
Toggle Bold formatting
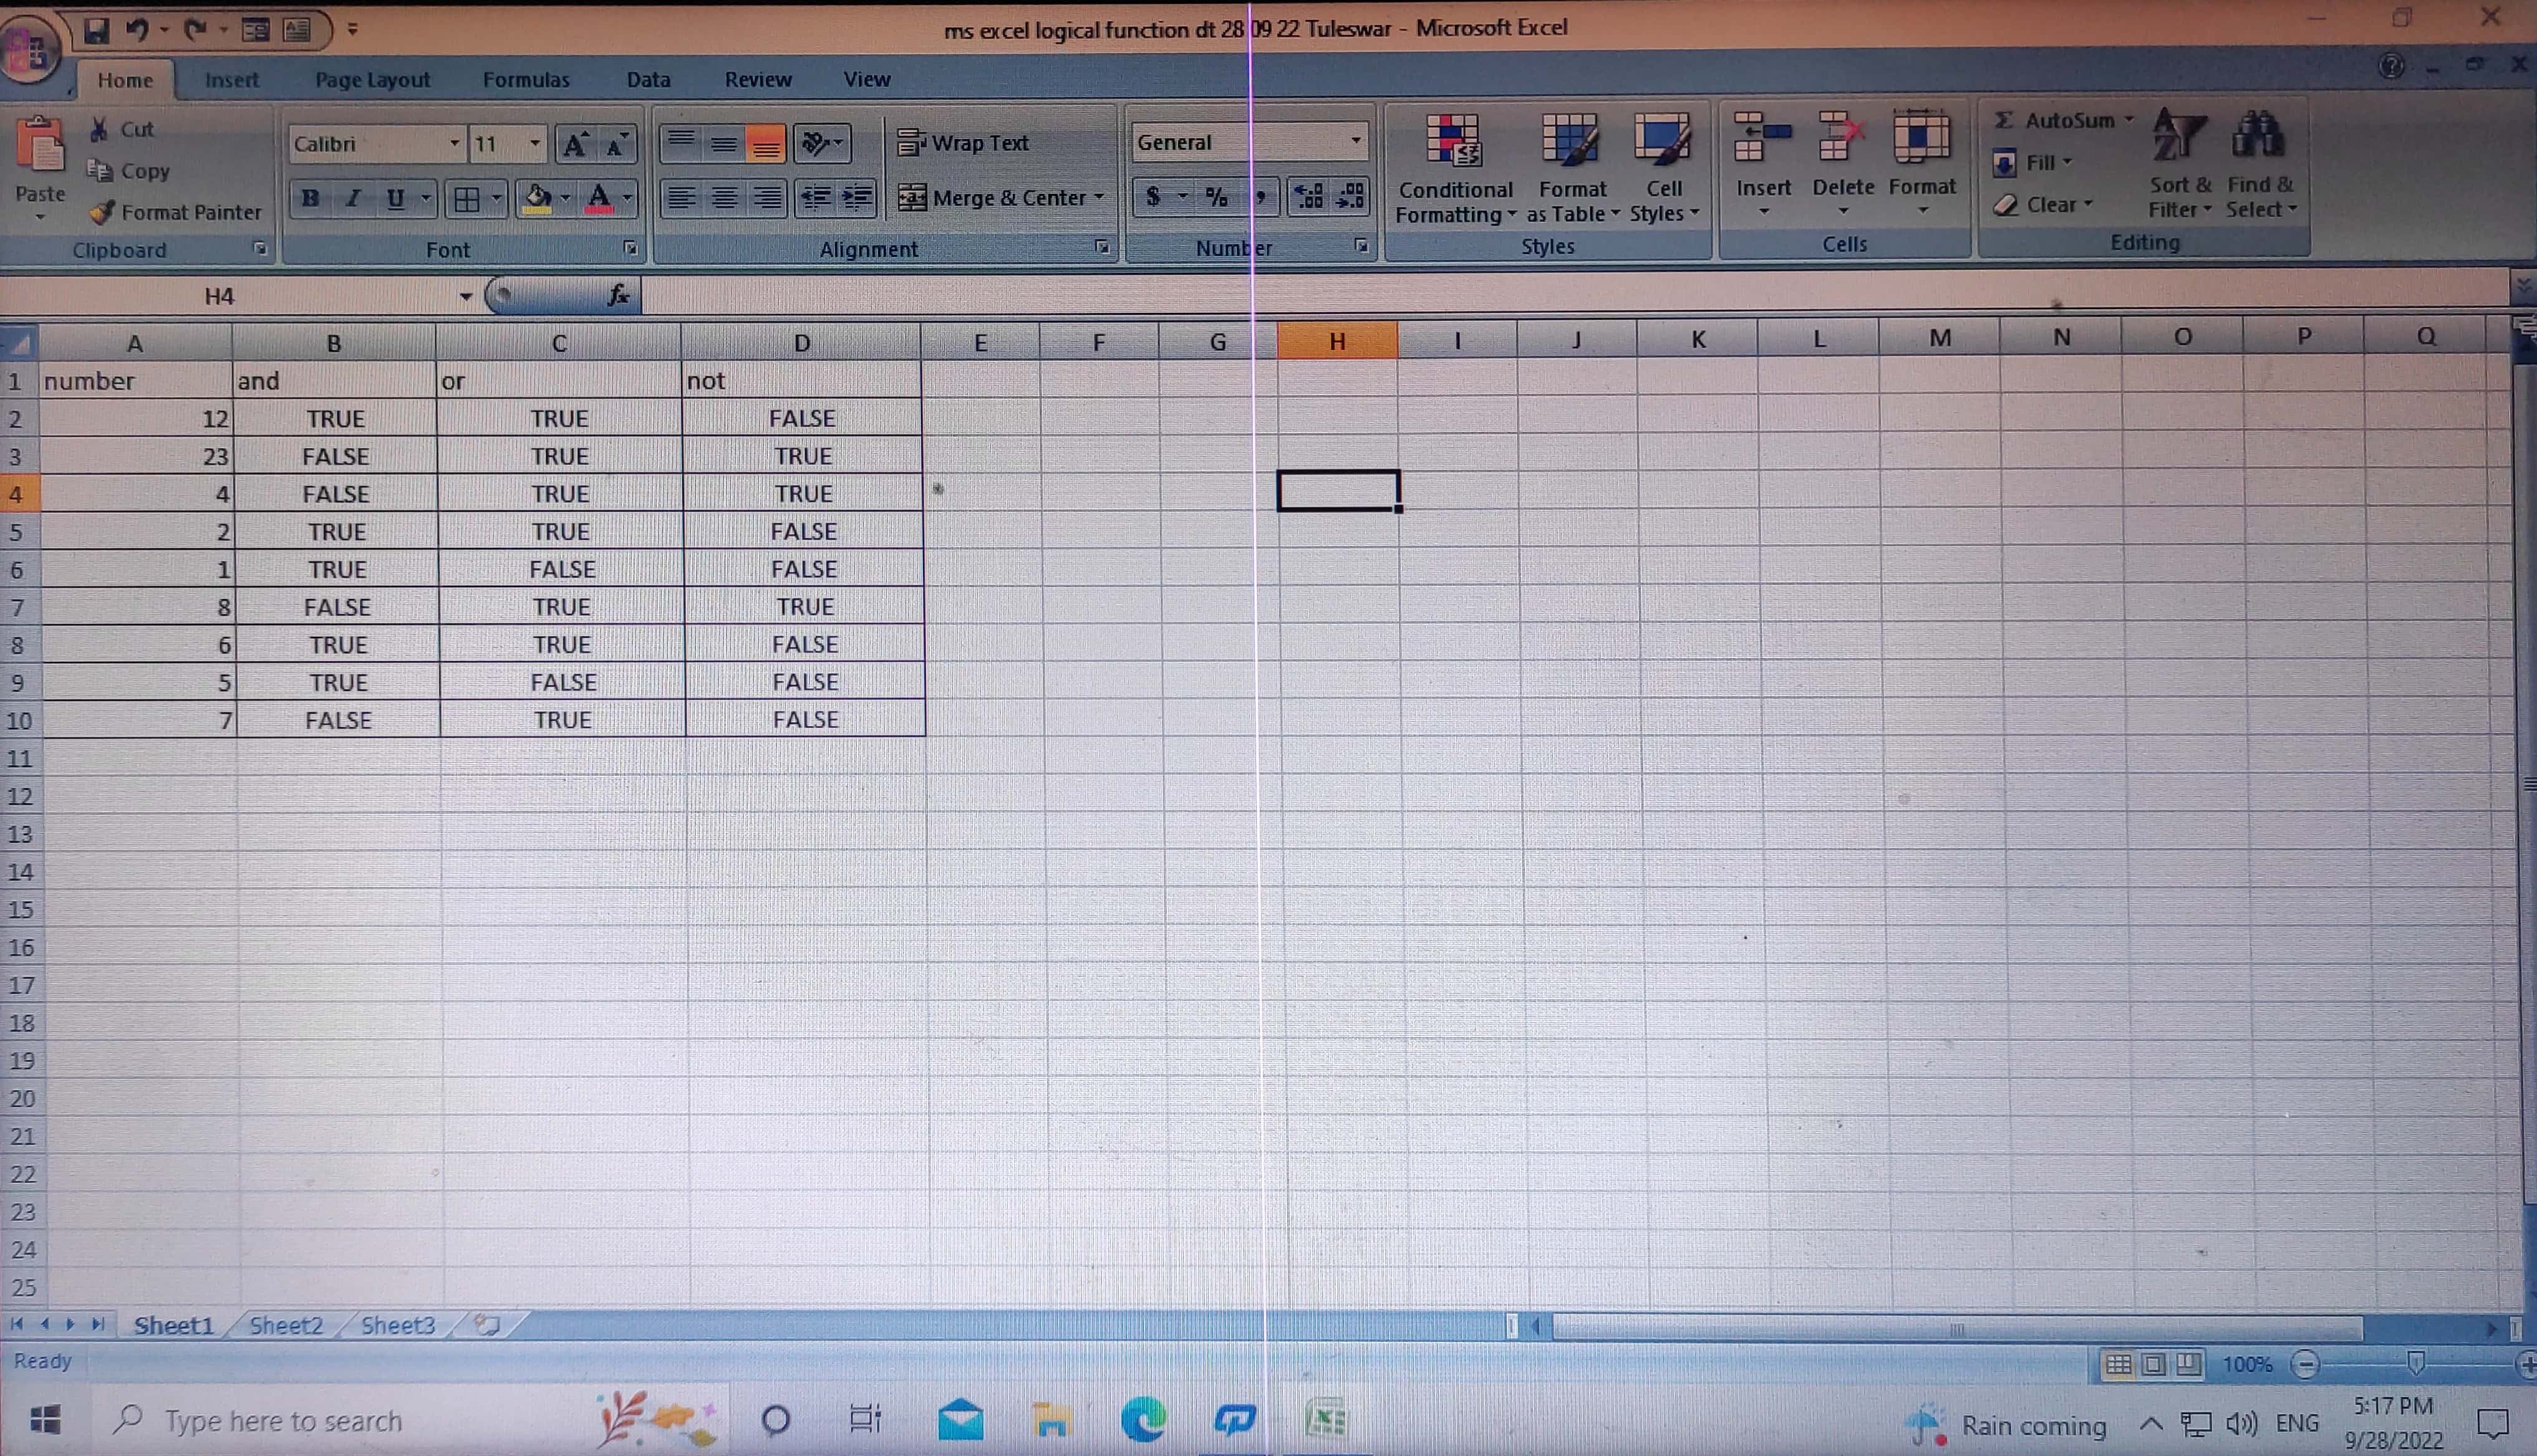(310, 198)
